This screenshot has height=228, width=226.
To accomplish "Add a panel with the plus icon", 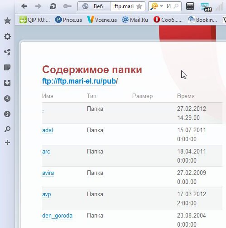I will (x=7, y=143).
